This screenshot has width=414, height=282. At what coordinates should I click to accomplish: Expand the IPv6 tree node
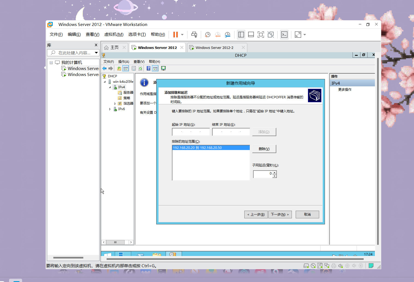coord(110,109)
